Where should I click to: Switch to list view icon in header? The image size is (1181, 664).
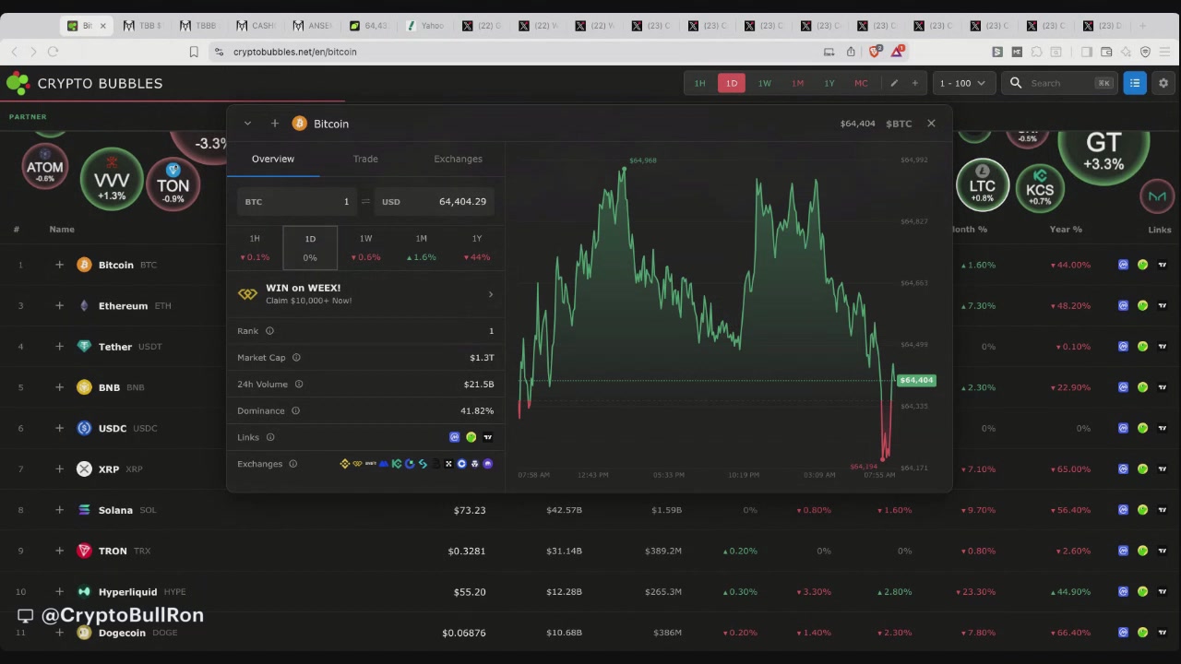click(x=1135, y=83)
